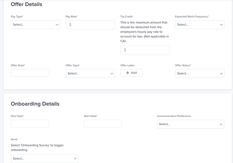Click the Offer Status chevron arrow

(x=221, y=73)
